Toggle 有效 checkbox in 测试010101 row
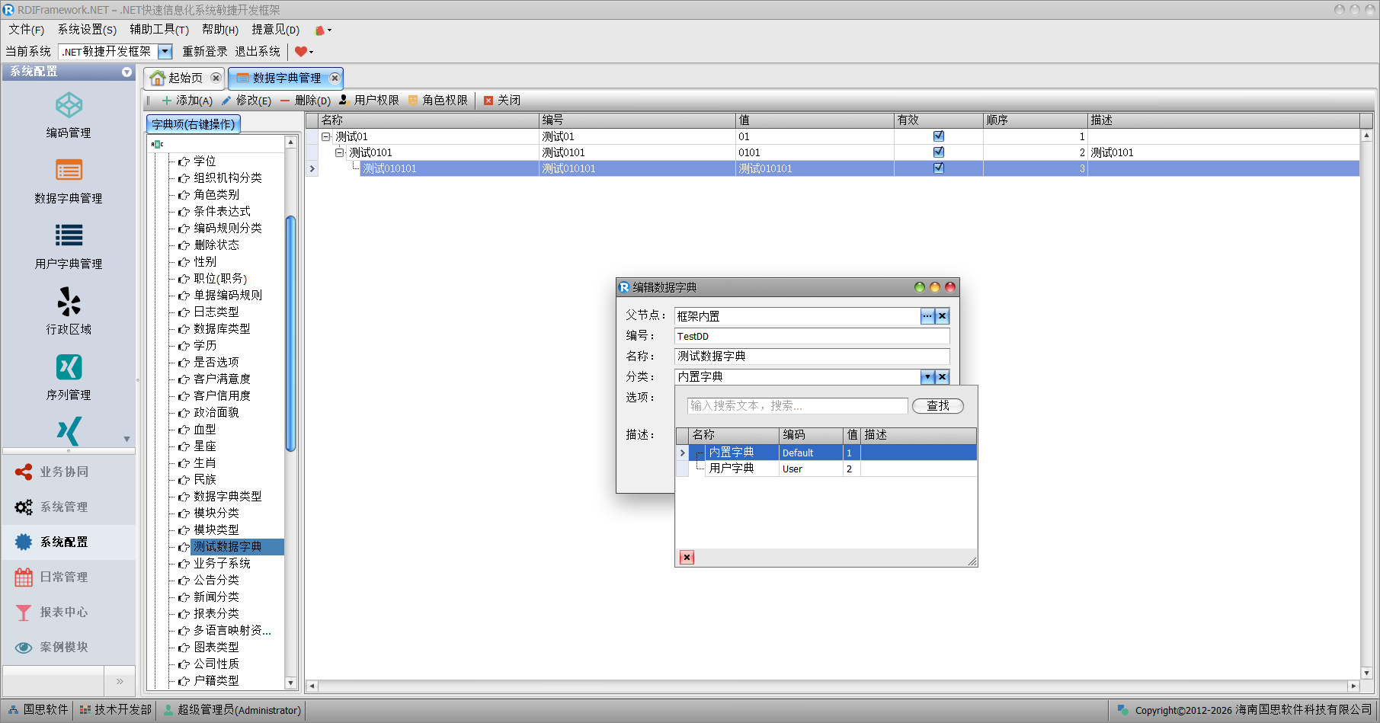Image resolution: width=1380 pixels, height=723 pixels. click(938, 168)
